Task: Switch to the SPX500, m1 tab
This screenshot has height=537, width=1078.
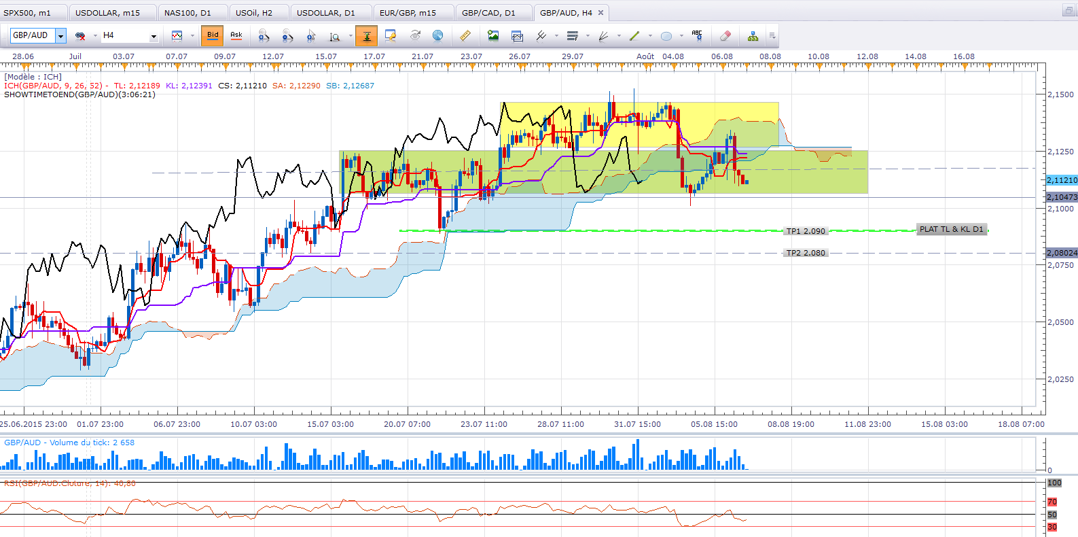Action: click(27, 13)
